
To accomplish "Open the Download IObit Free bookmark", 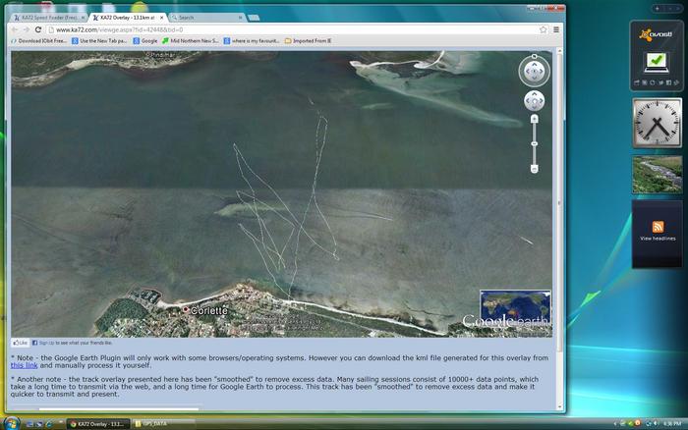I will click(39, 41).
